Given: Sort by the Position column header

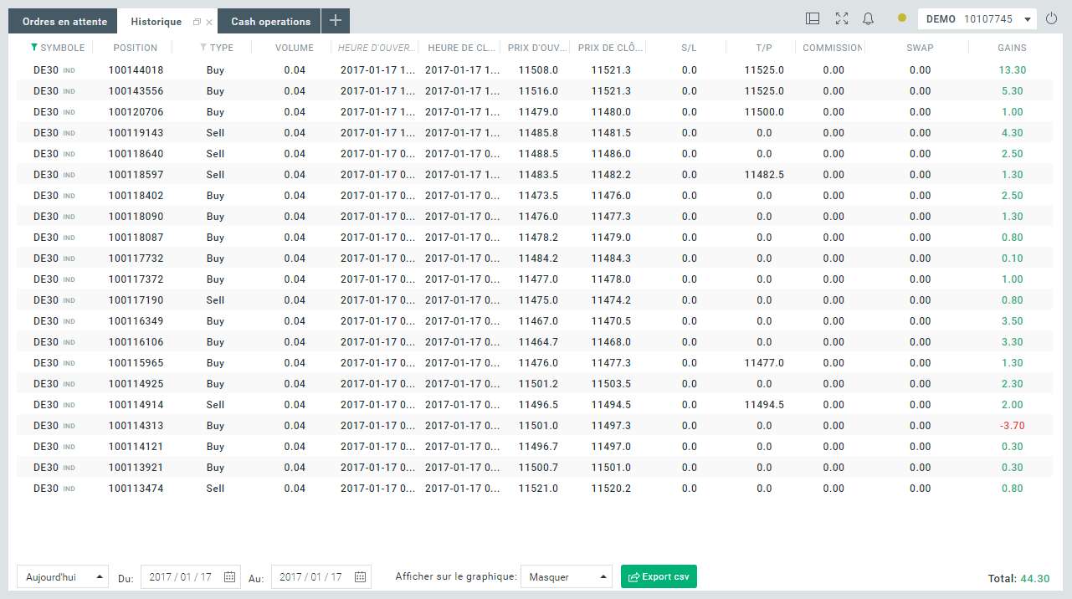Looking at the screenshot, I should 135,48.
